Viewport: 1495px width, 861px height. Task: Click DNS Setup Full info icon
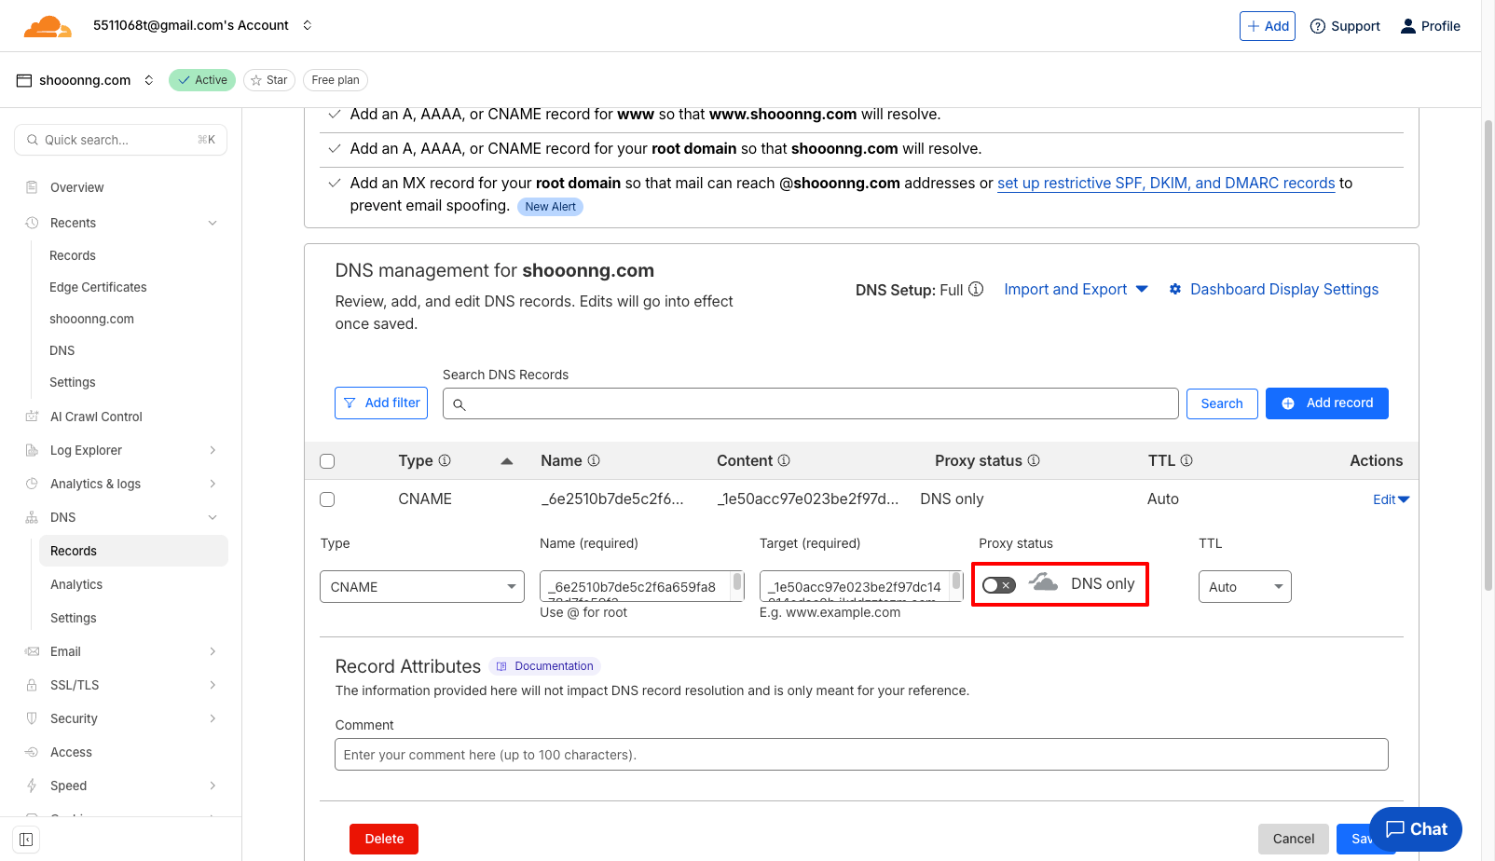(x=976, y=289)
